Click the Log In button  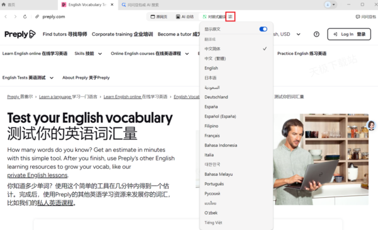pos(349,34)
